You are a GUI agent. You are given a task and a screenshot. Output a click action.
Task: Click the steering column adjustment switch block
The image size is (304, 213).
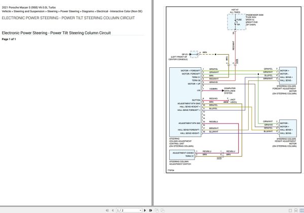coord(182,155)
